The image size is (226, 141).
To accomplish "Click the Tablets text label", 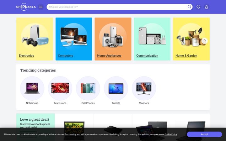I will click(x=116, y=103).
